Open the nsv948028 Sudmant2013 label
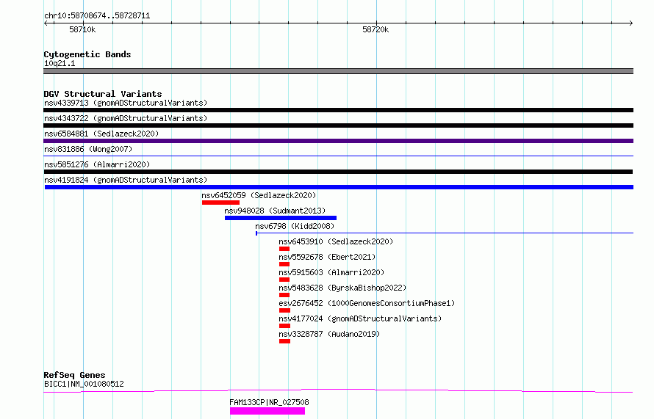654x419 pixels. tap(275, 211)
